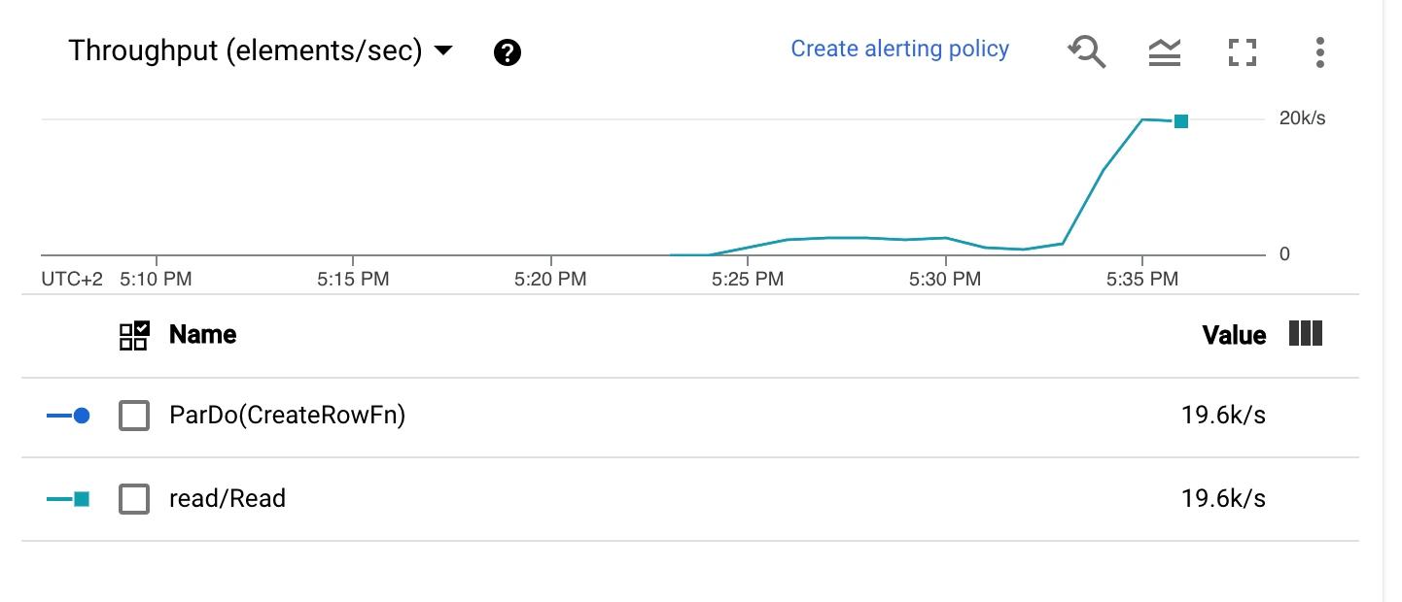The image size is (1402, 602).
Task: Click the teal read/Read series color marker
Action: point(69,499)
